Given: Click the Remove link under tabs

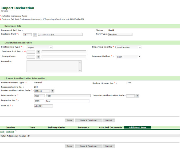Looking at the screenshot, I should coord(10,132).
